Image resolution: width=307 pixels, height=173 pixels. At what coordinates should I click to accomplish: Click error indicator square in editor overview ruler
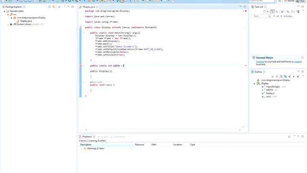(x=246, y=11)
